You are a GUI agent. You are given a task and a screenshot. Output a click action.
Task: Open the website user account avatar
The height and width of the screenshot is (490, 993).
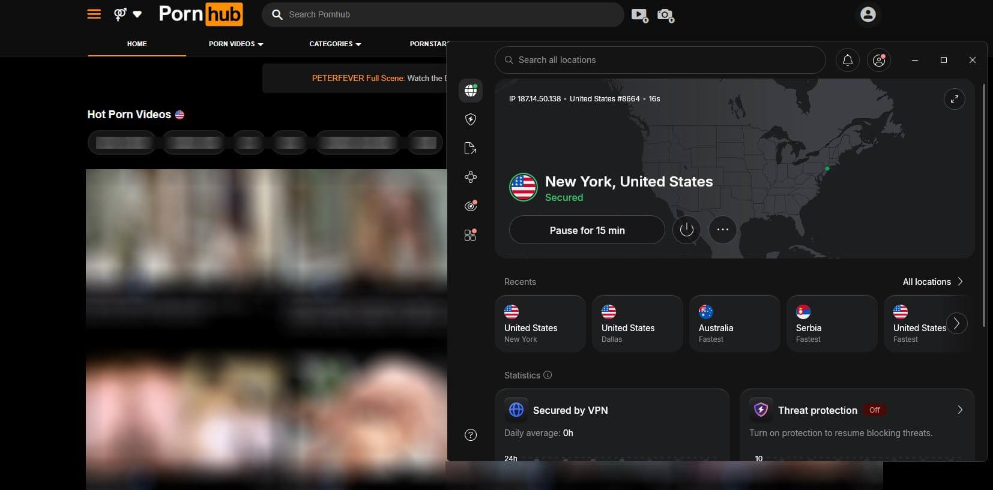pyautogui.click(x=868, y=14)
